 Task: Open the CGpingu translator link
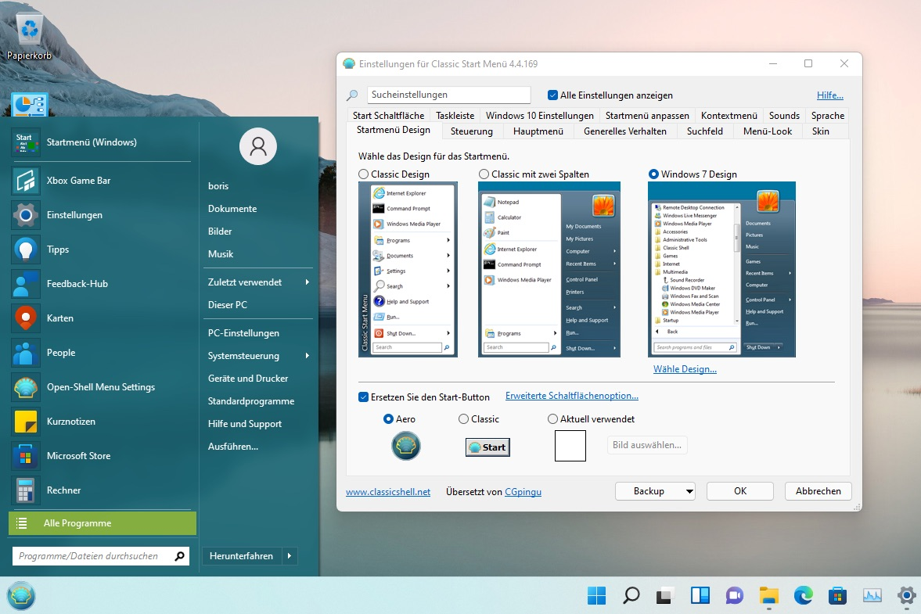pyautogui.click(x=523, y=492)
